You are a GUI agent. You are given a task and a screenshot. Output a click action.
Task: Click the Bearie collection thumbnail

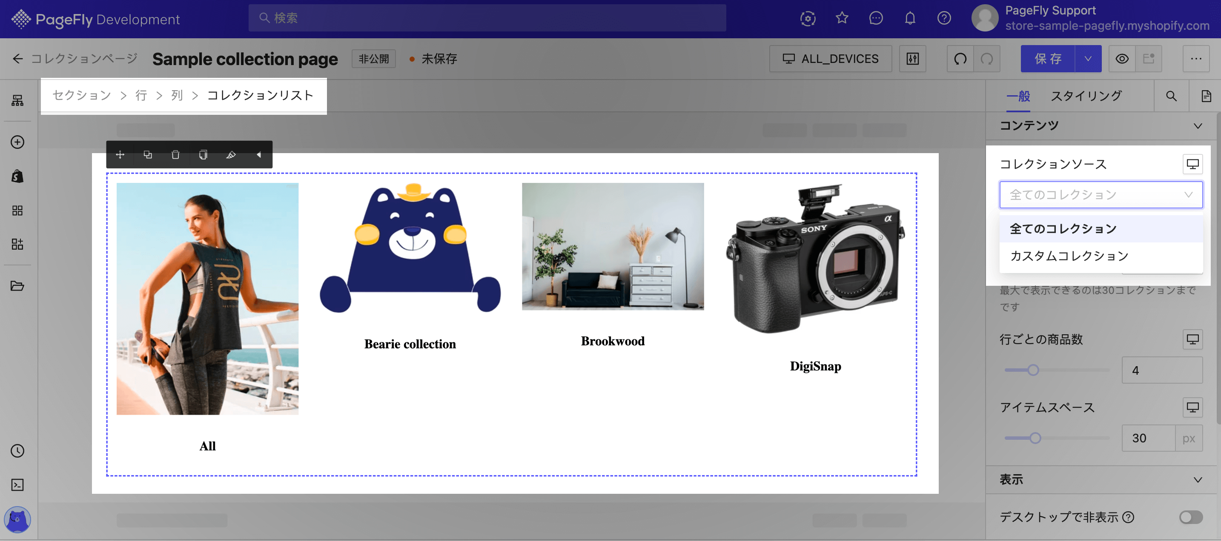click(x=410, y=248)
